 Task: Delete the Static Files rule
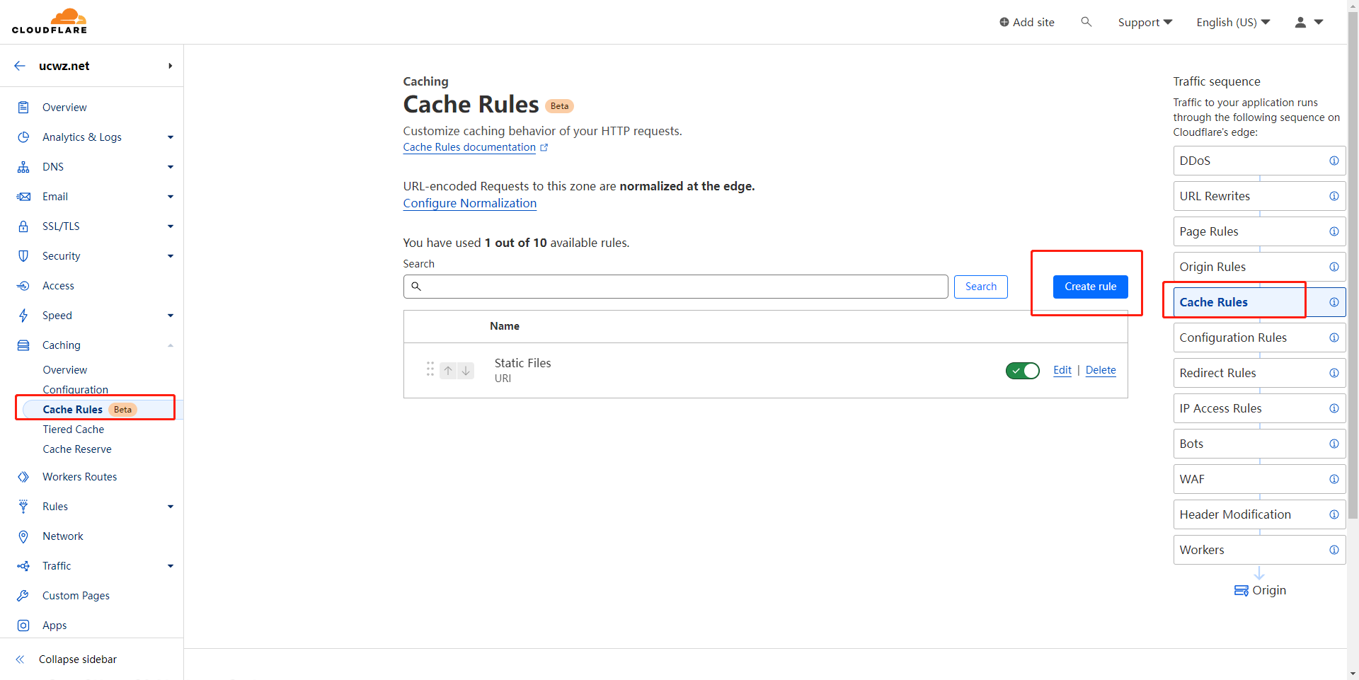pos(1101,370)
